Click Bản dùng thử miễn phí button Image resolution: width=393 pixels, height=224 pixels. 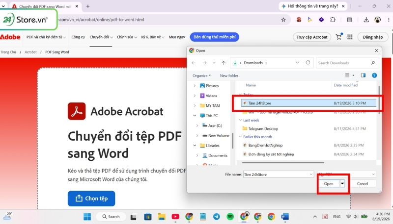coord(215,37)
